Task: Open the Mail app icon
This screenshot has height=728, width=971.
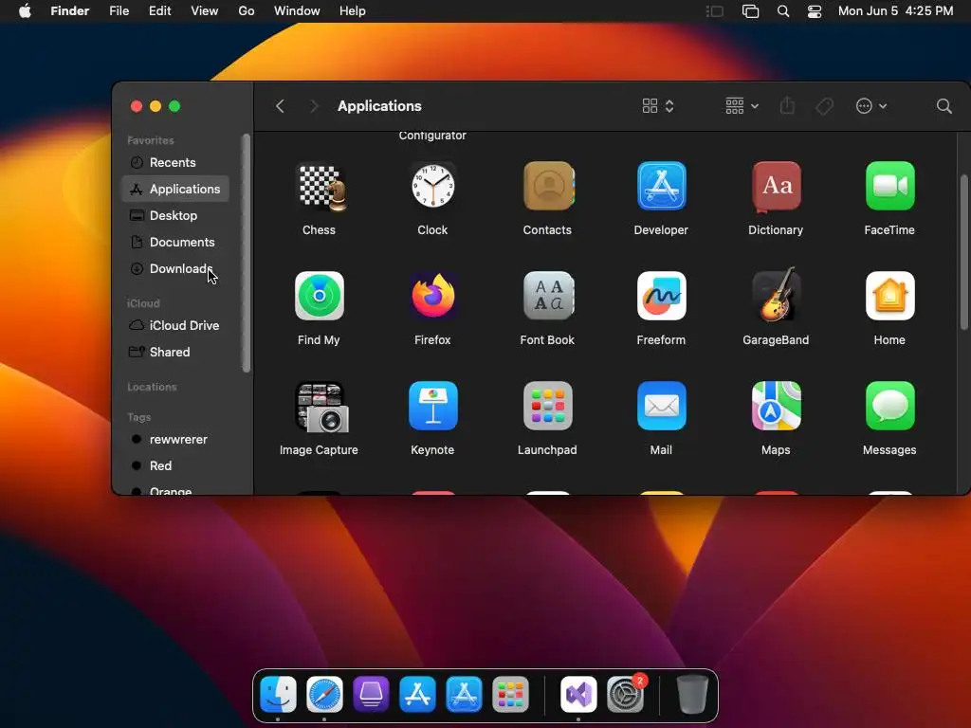Action: pos(661,406)
